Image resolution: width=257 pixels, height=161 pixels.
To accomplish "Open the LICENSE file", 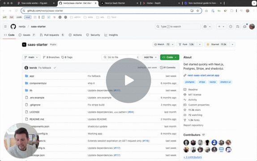I will point(34,112).
